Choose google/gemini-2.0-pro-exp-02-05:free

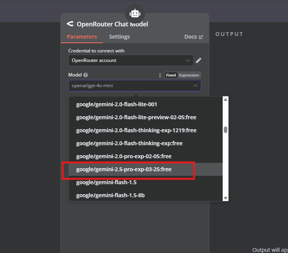pyautogui.click(x=146, y=156)
